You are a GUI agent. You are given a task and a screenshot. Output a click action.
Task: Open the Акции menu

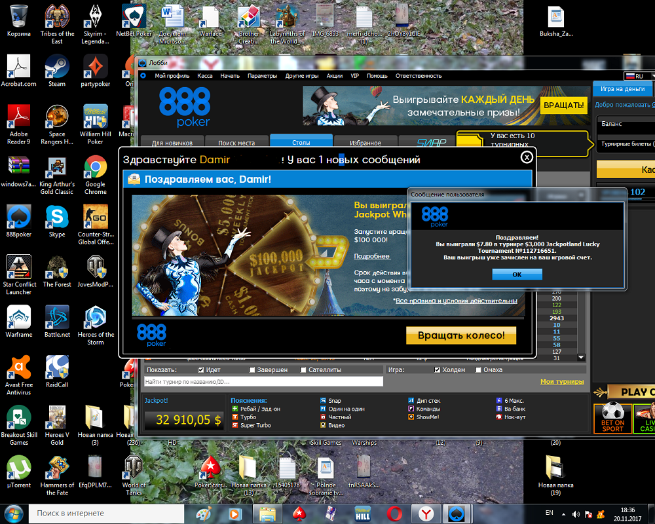point(335,75)
